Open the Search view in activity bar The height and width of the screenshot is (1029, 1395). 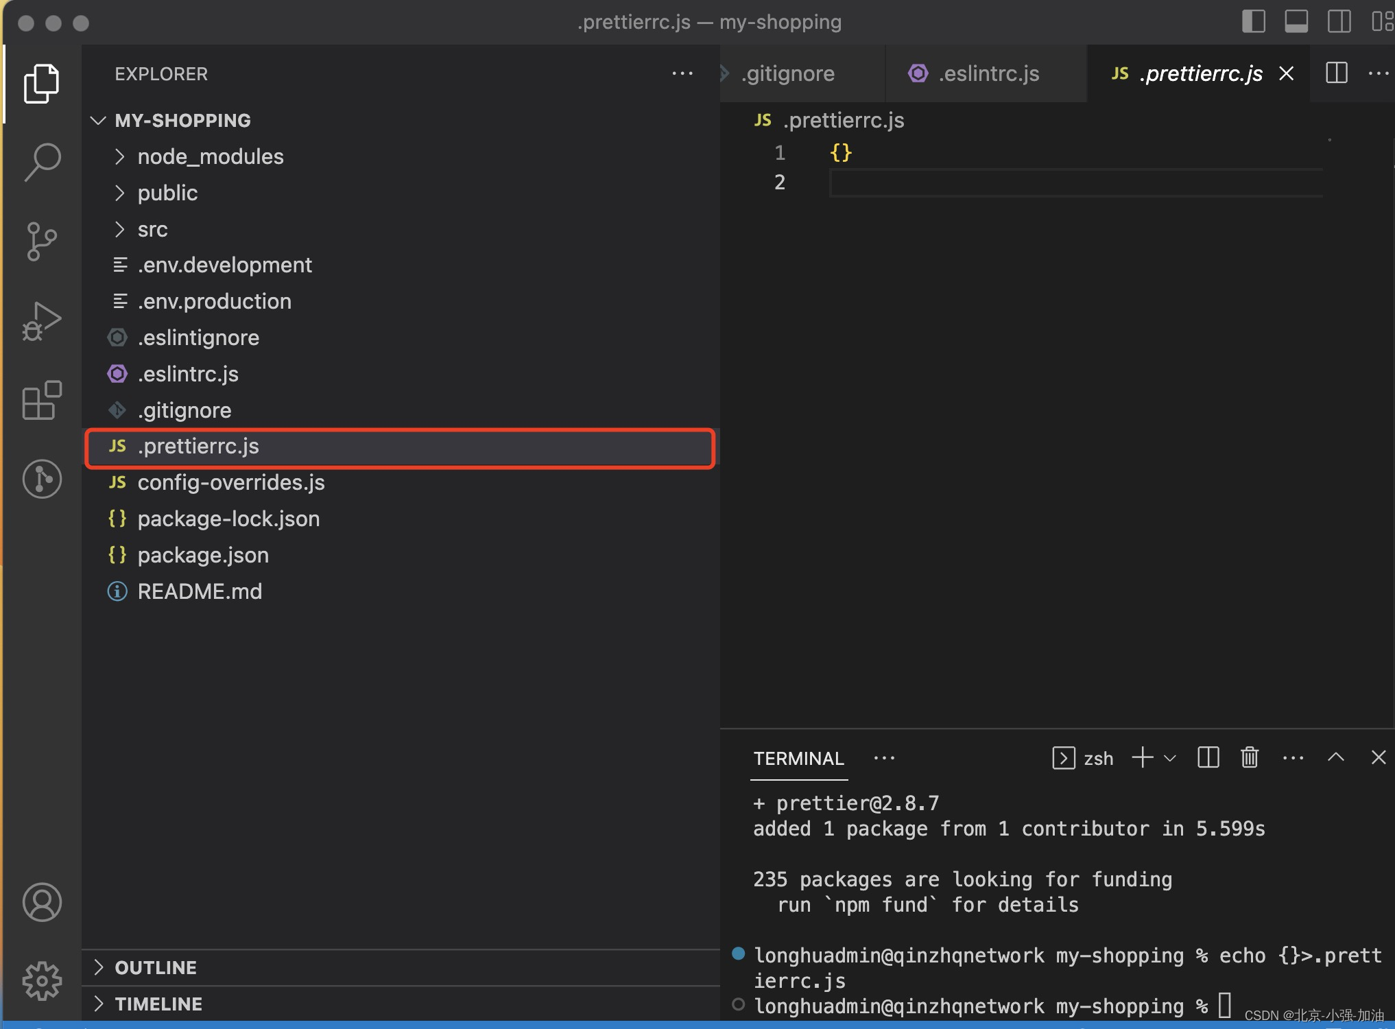point(43,162)
